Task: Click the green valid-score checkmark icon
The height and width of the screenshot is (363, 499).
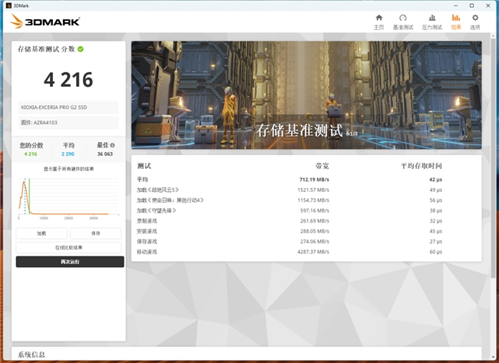Action: point(81,49)
